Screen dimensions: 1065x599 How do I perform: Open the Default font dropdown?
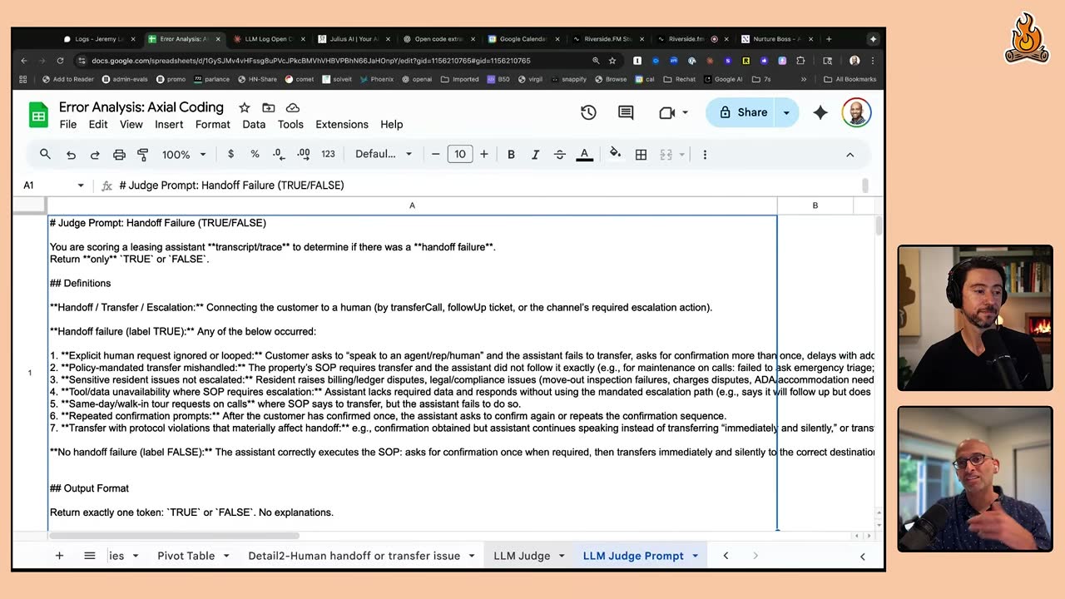pos(384,154)
